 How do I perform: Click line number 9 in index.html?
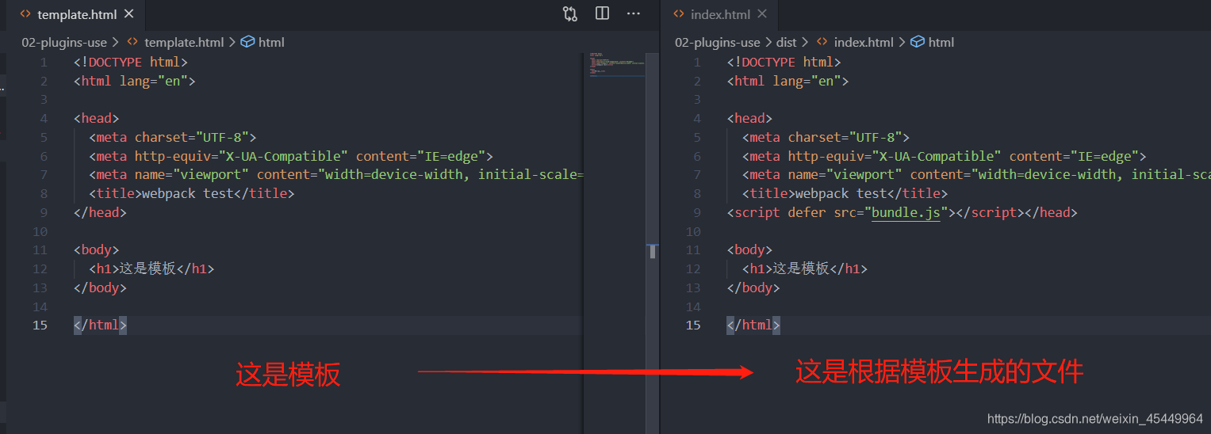[x=697, y=212]
